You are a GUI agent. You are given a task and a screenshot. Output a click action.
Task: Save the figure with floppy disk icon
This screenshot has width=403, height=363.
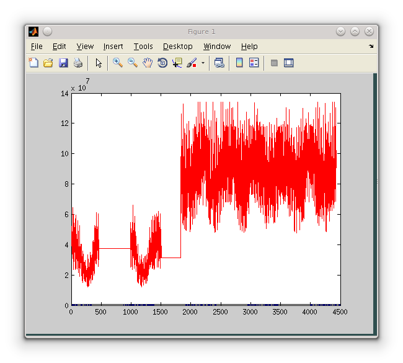[x=63, y=63]
